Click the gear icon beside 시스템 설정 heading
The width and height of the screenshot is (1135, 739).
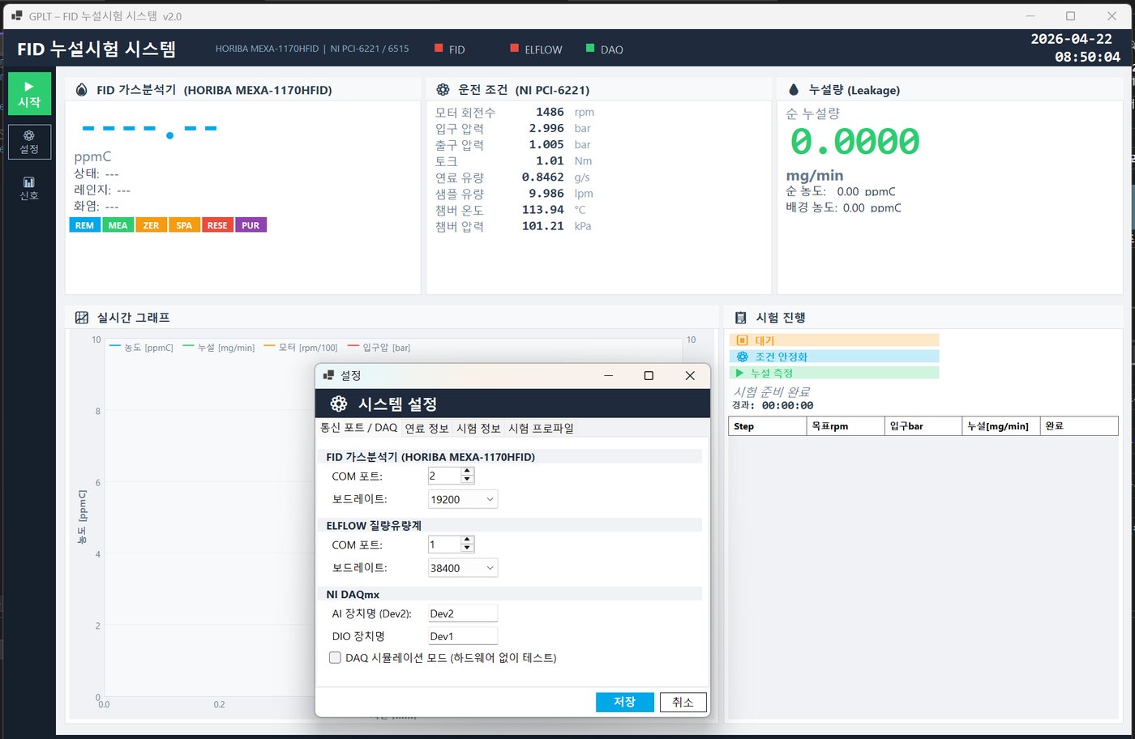tap(339, 404)
